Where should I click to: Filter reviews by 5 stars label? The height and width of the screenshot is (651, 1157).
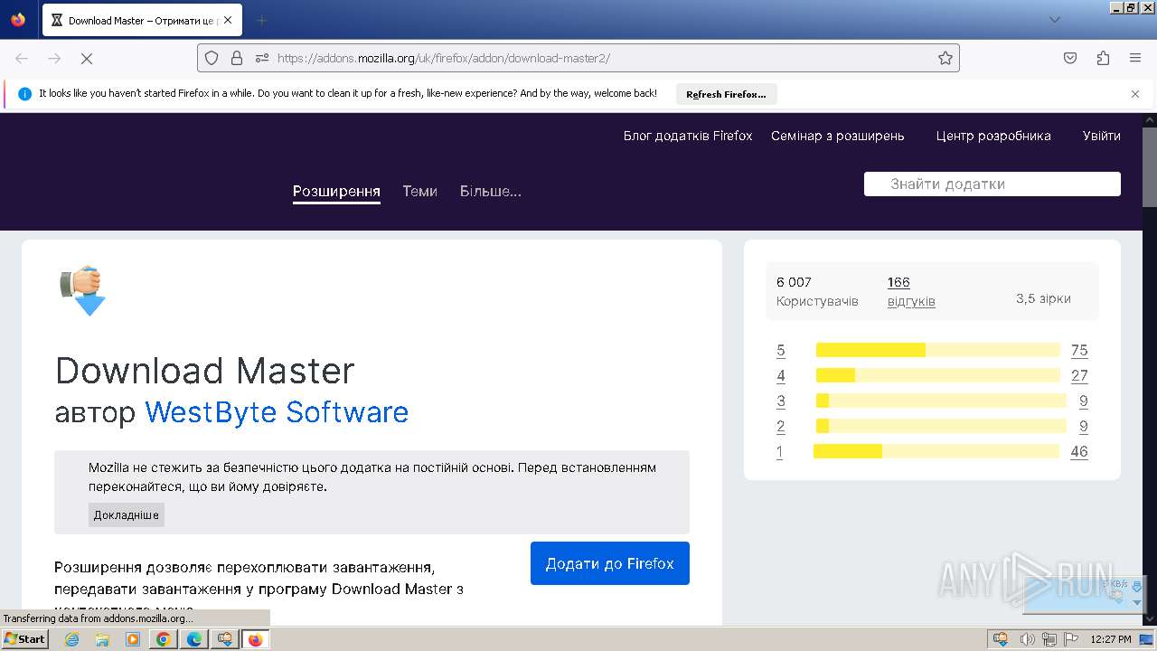[781, 351]
